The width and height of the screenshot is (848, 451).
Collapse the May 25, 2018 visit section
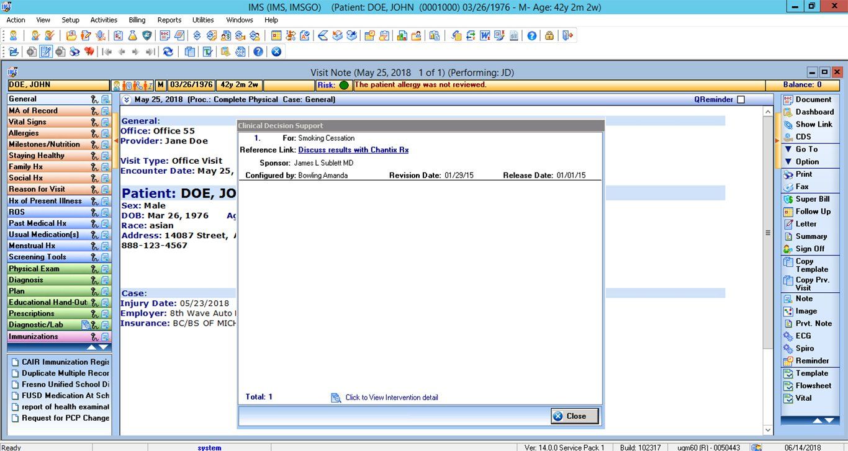(127, 99)
